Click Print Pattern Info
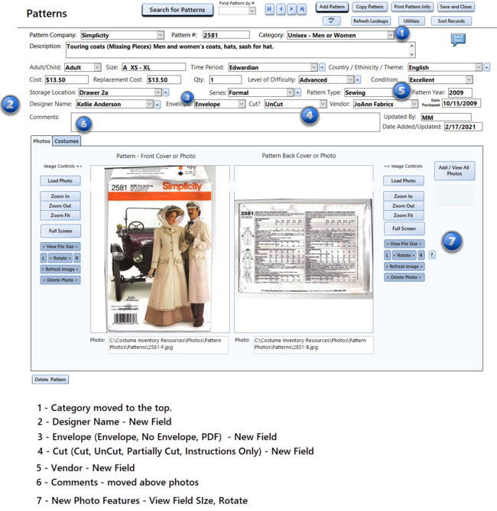 tap(412, 7)
